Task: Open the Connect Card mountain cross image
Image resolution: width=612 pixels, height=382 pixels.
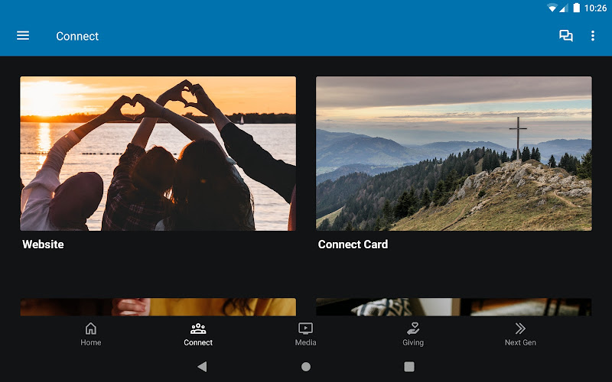Action: pyautogui.click(x=454, y=154)
